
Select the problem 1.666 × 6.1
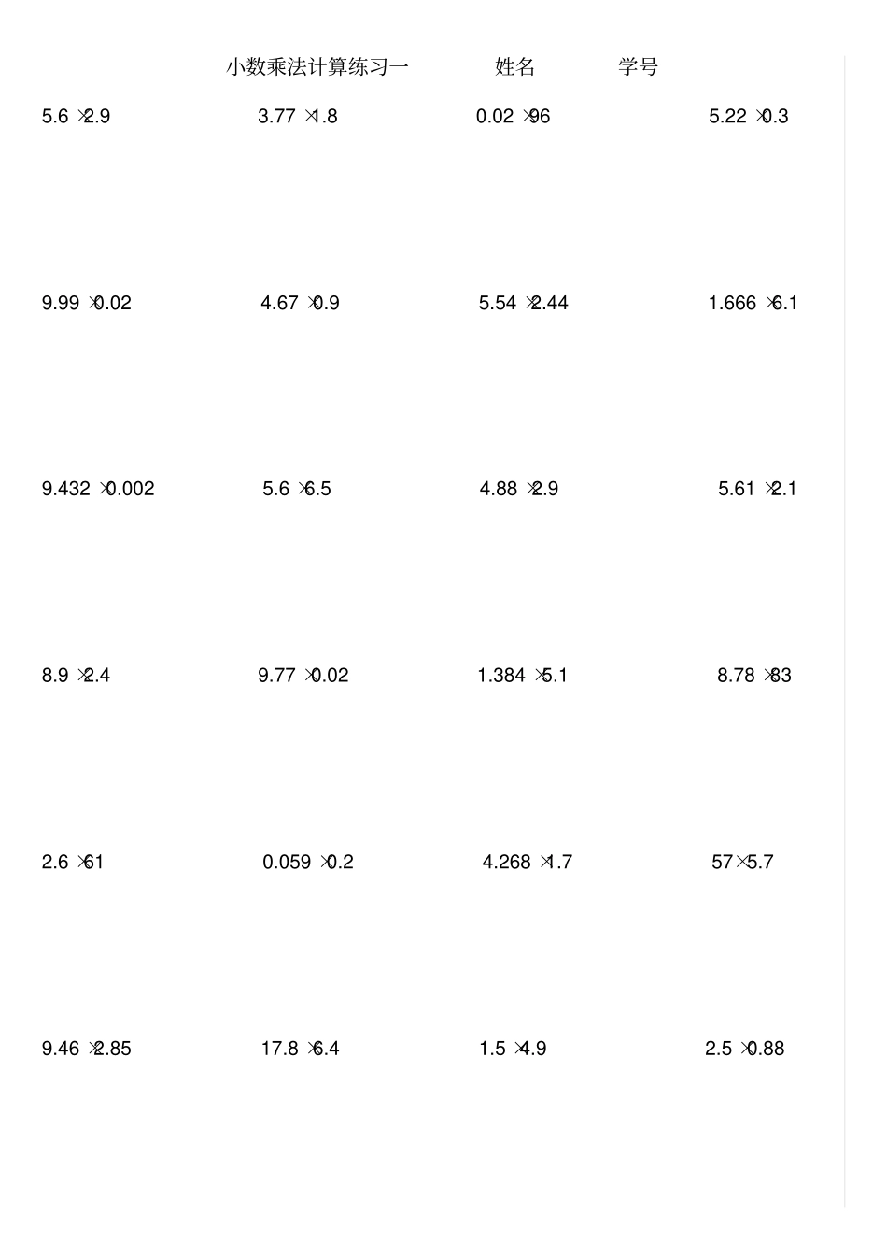point(753,303)
